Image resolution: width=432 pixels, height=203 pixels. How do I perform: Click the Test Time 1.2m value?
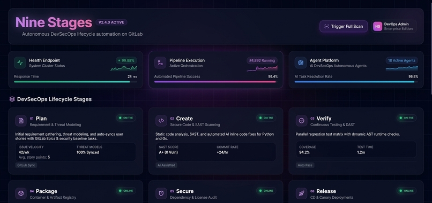pyautogui.click(x=361, y=152)
